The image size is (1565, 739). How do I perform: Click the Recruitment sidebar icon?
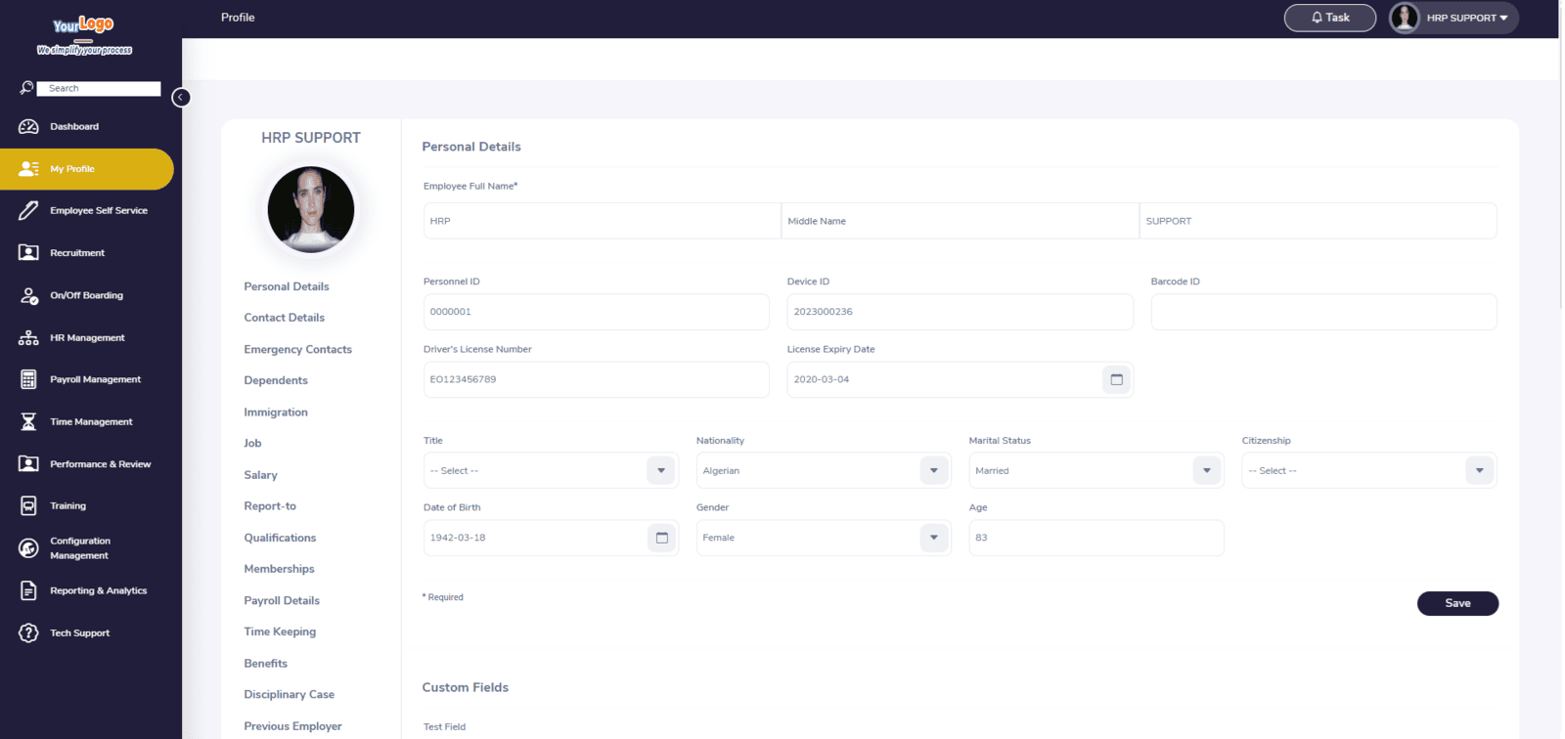pos(28,253)
